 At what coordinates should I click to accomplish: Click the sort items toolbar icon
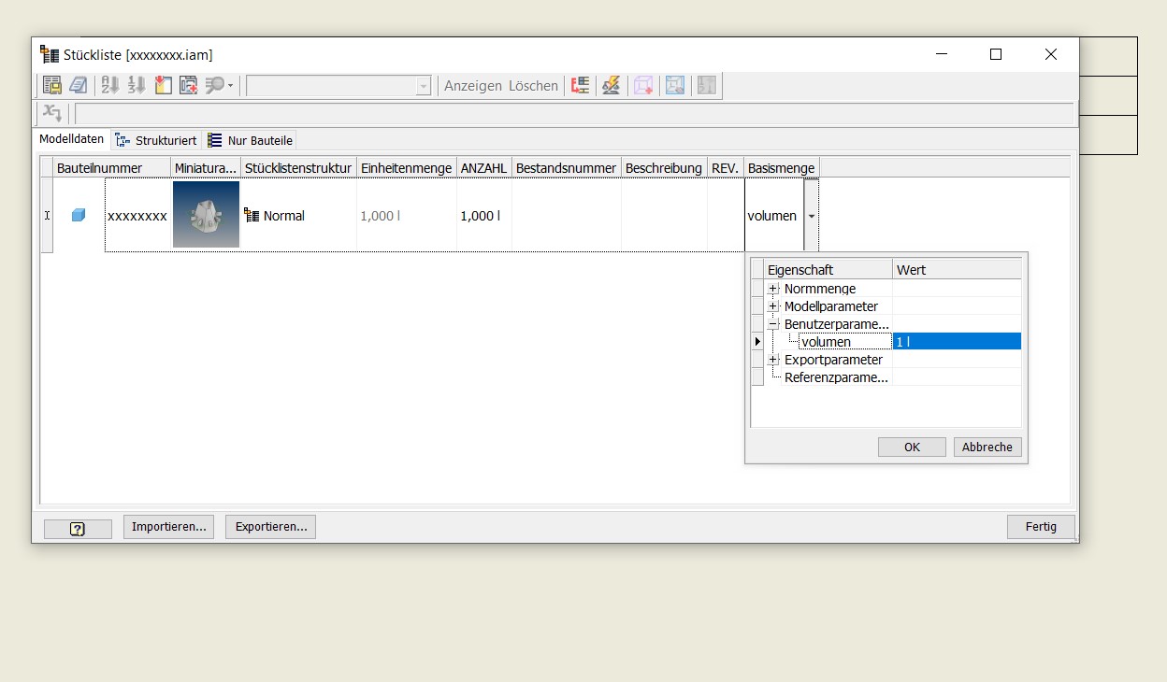[109, 85]
